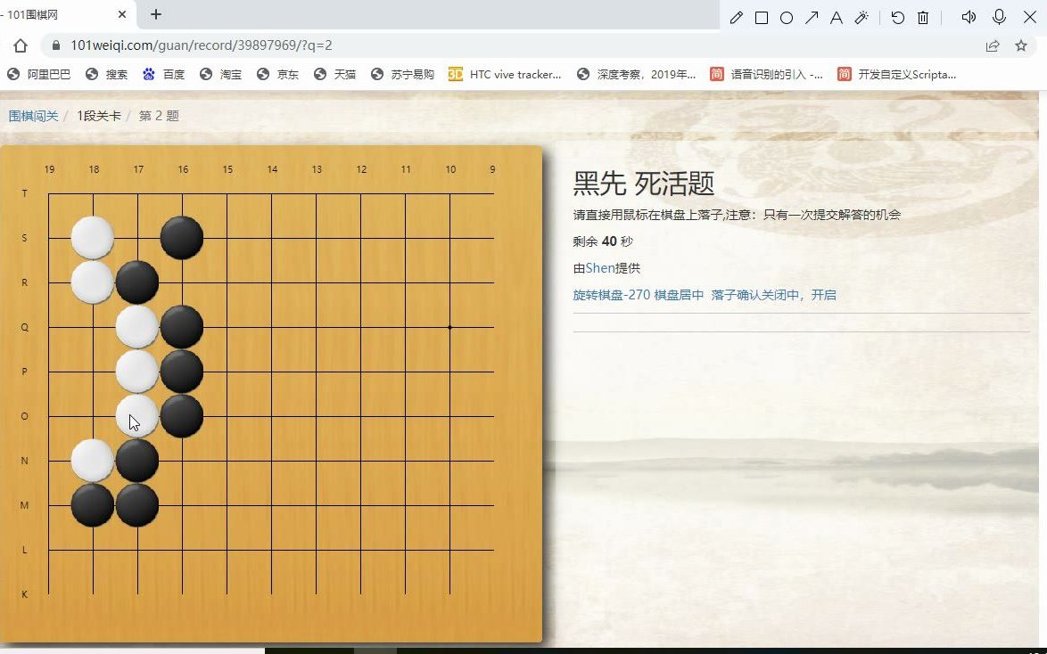Select the arrow annotation tool
The image size is (1047, 654).
click(x=812, y=18)
